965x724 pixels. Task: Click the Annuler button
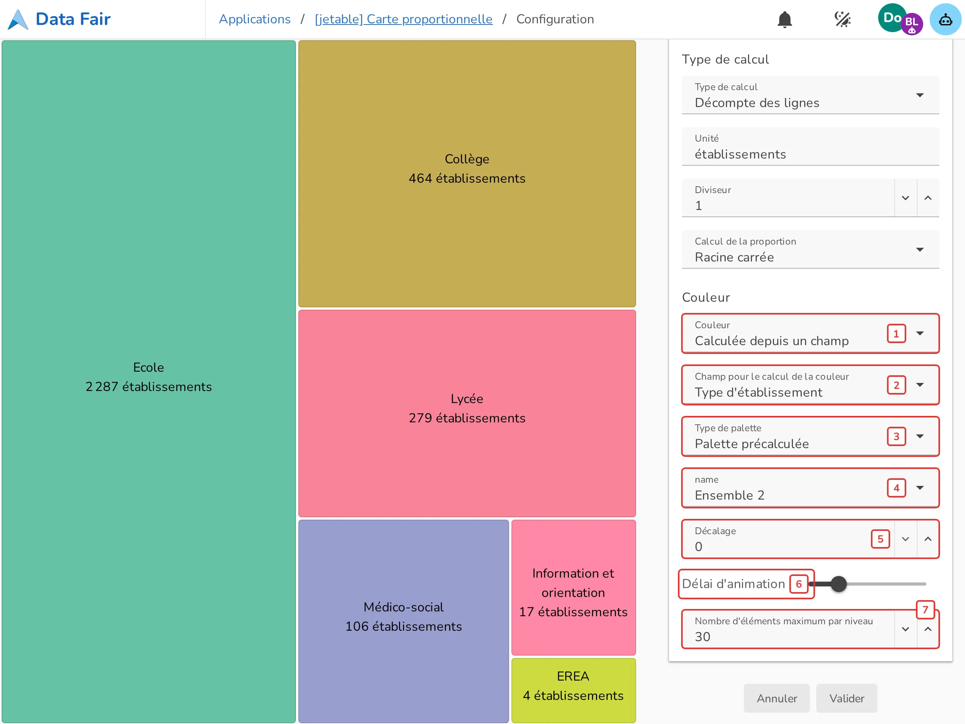[x=776, y=698]
